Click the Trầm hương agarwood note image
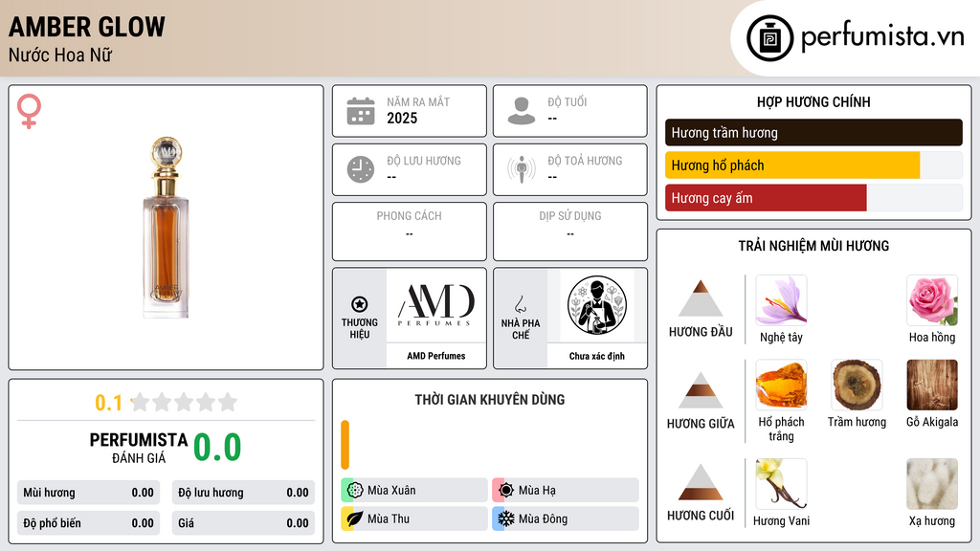Image resolution: width=980 pixels, height=551 pixels. 857,385
